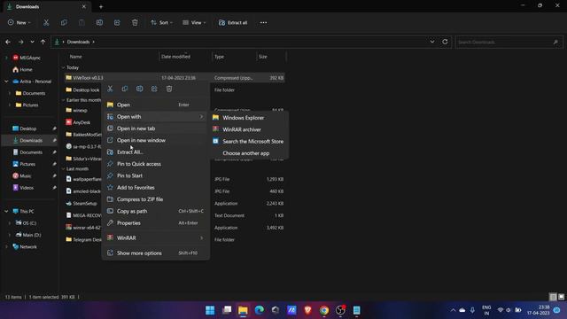567x319 pixels.
Task: Collapse the Last month group
Action: [x=63, y=169]
